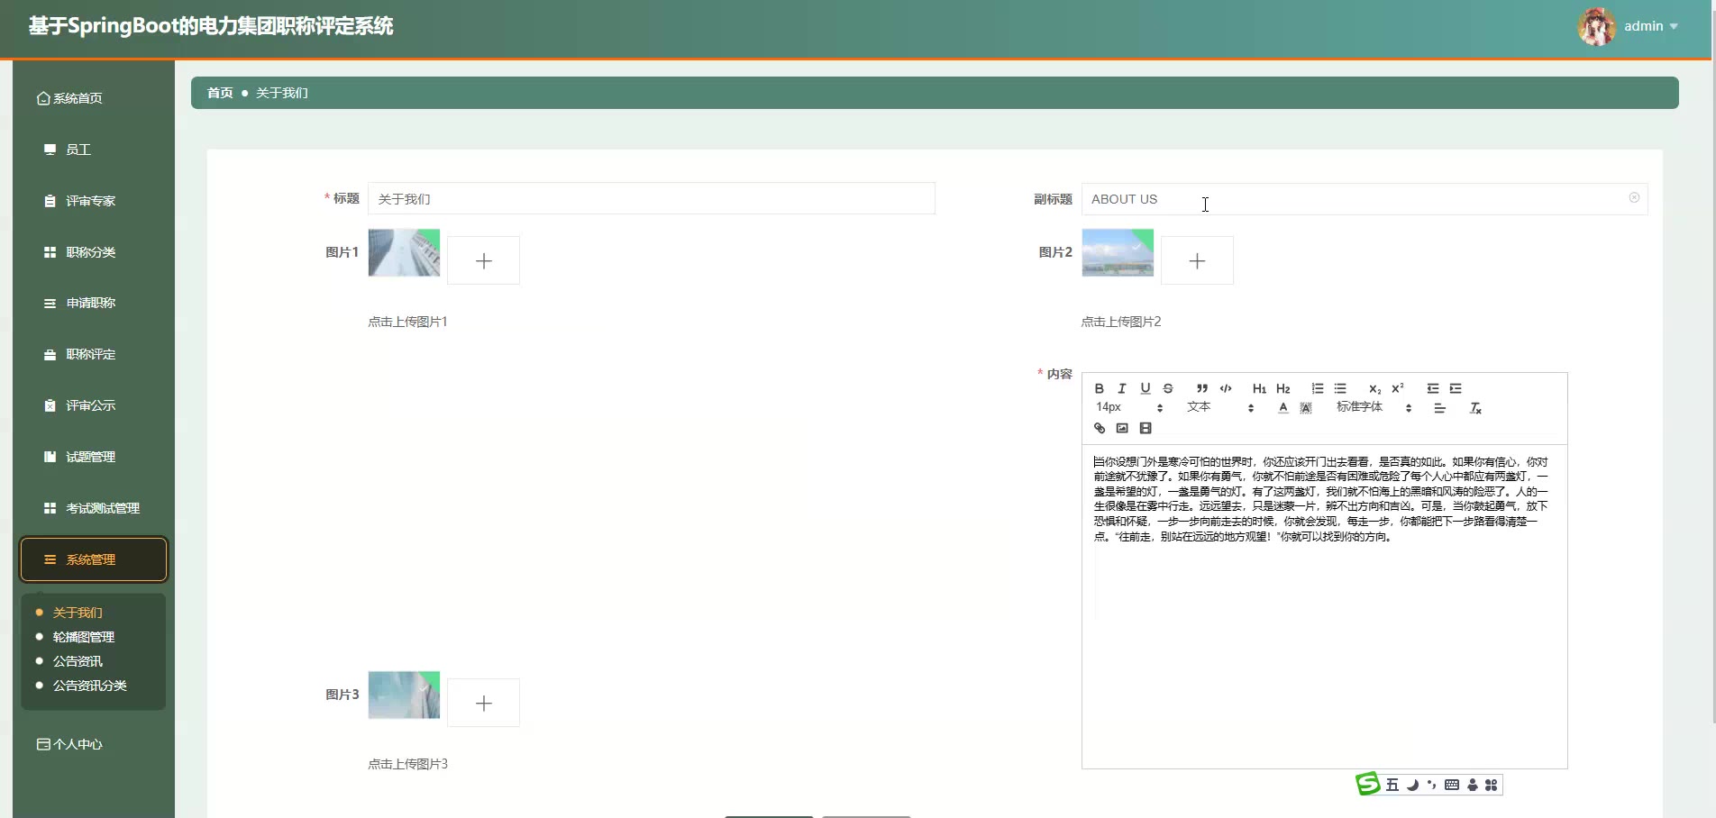The height and width of the screenshot is (818, 1716).
Task: Insert a blockquote using the quote icon
Action: coord(1202,388)
